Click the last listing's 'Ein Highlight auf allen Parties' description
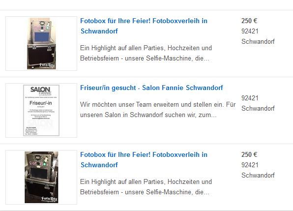 pyautogui.click(x=146, y=187)
